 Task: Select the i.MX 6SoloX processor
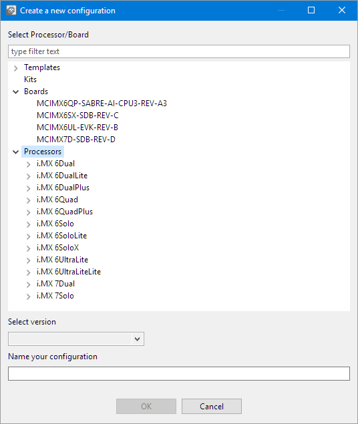point(57,248)
